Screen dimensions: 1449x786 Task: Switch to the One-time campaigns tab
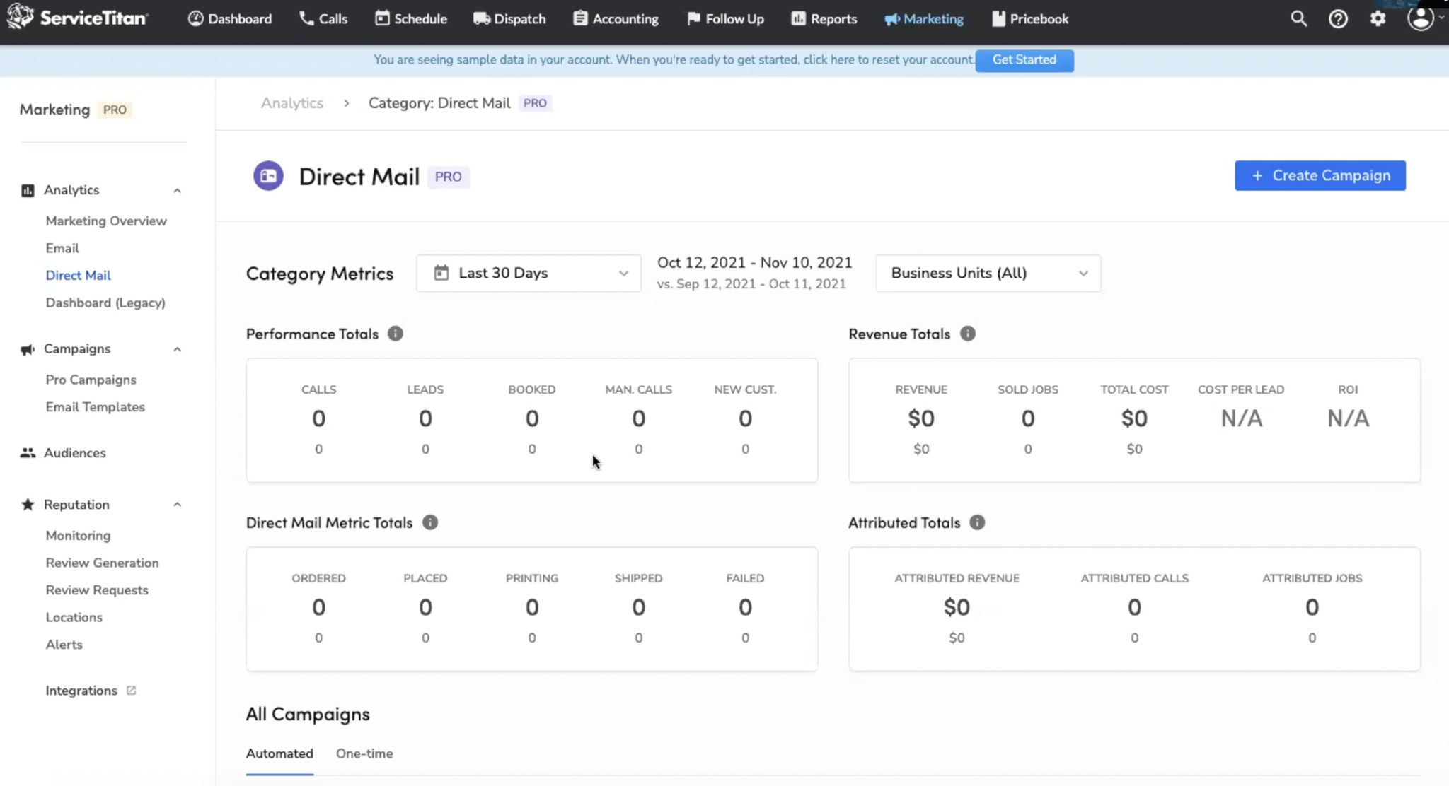[x=364, y=753]
